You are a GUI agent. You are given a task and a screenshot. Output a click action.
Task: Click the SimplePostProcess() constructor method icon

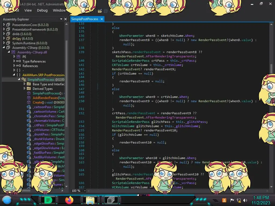[29, 93]
